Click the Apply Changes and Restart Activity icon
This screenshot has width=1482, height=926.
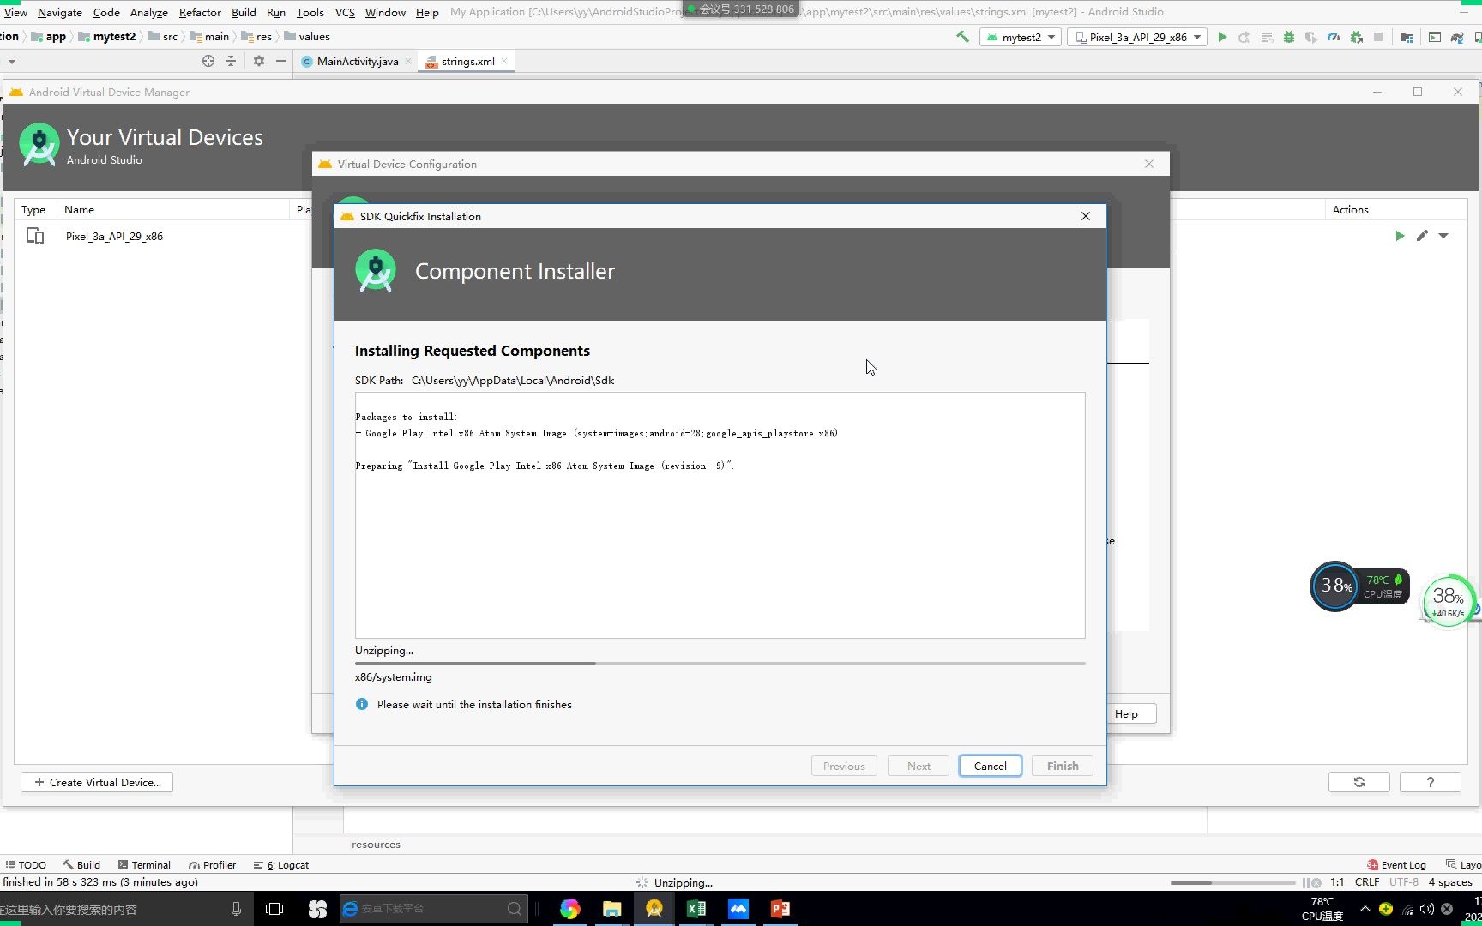(1244, 37)
